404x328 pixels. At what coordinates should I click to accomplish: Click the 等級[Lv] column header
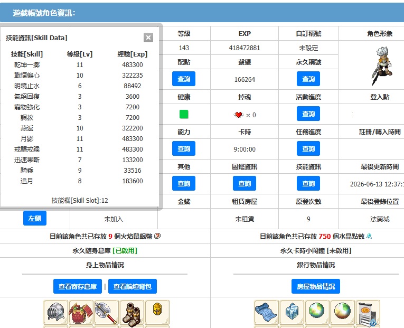80,54
